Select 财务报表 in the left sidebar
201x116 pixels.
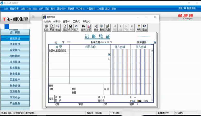pos(15,74)
